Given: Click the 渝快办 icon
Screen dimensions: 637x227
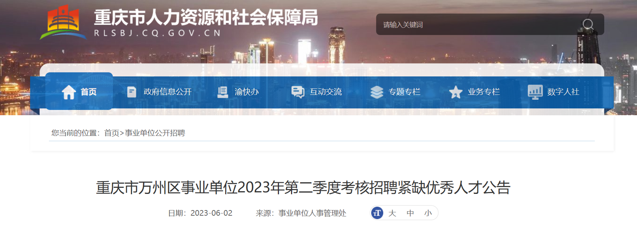Looking at the screenshot, I should pos(223,92).
